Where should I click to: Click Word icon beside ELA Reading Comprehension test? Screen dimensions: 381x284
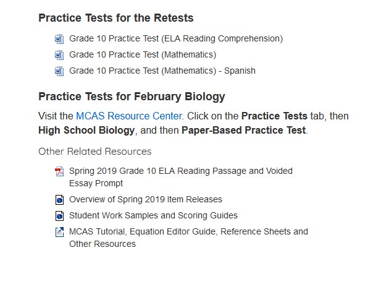59,39
